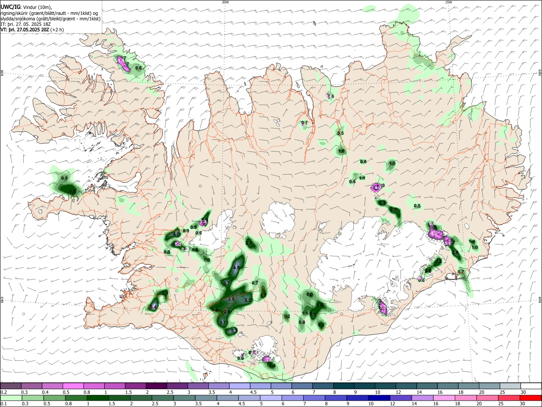Click the header line starting 'rigning/skúrir'

tap(50, 13)
